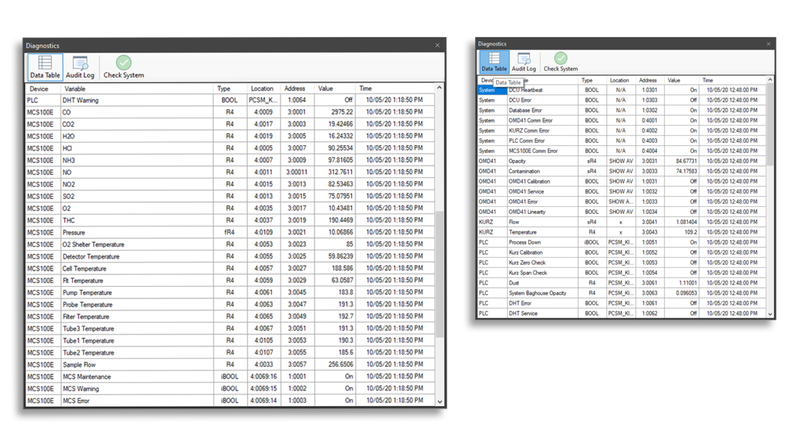Select the MCS Maintenance row
The height and width of the screenshot is (439, 795).
tap(230, 376)
